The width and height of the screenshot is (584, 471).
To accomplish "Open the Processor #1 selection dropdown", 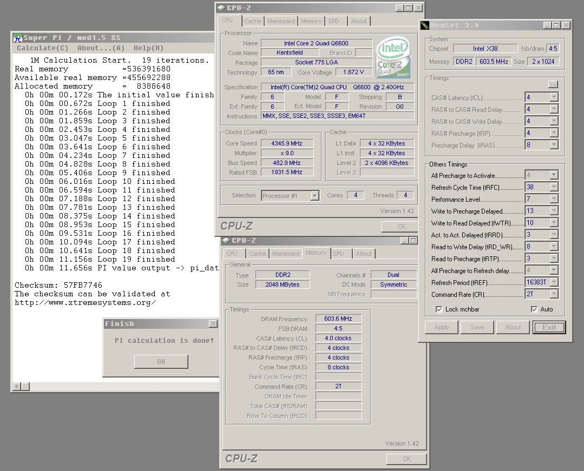I will pyautogui.click(x=315, y=196).
